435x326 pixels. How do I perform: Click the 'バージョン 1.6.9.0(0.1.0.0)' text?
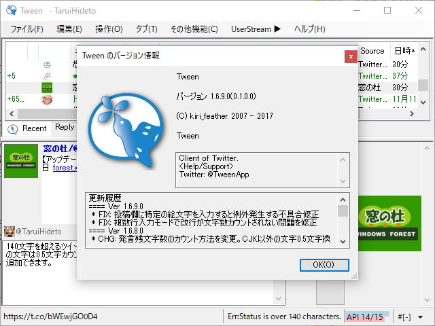[216, 96]
